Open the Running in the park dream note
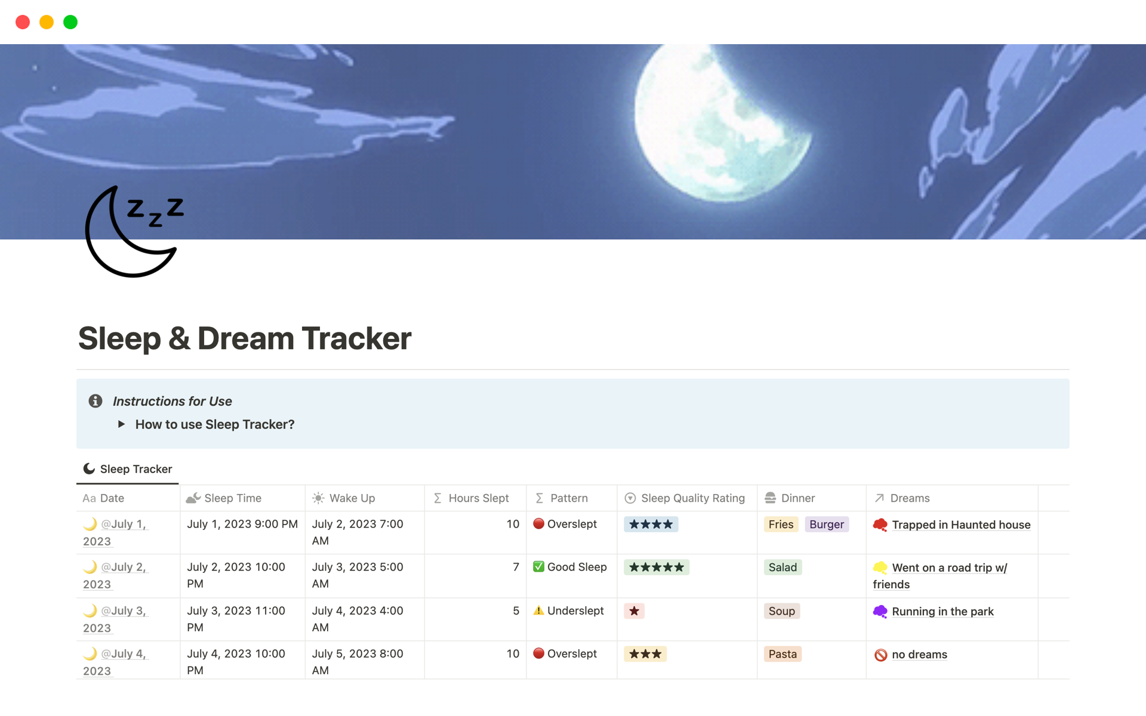The width and height of the screenshot is (1146, 716). 942,611
